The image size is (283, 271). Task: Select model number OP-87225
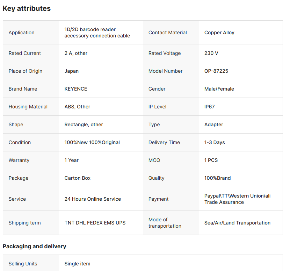[216, 71]
